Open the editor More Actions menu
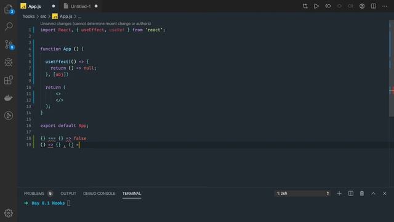The height and width of the screenshot is (222, 394). pyautogui.click(x=385, y=6)
